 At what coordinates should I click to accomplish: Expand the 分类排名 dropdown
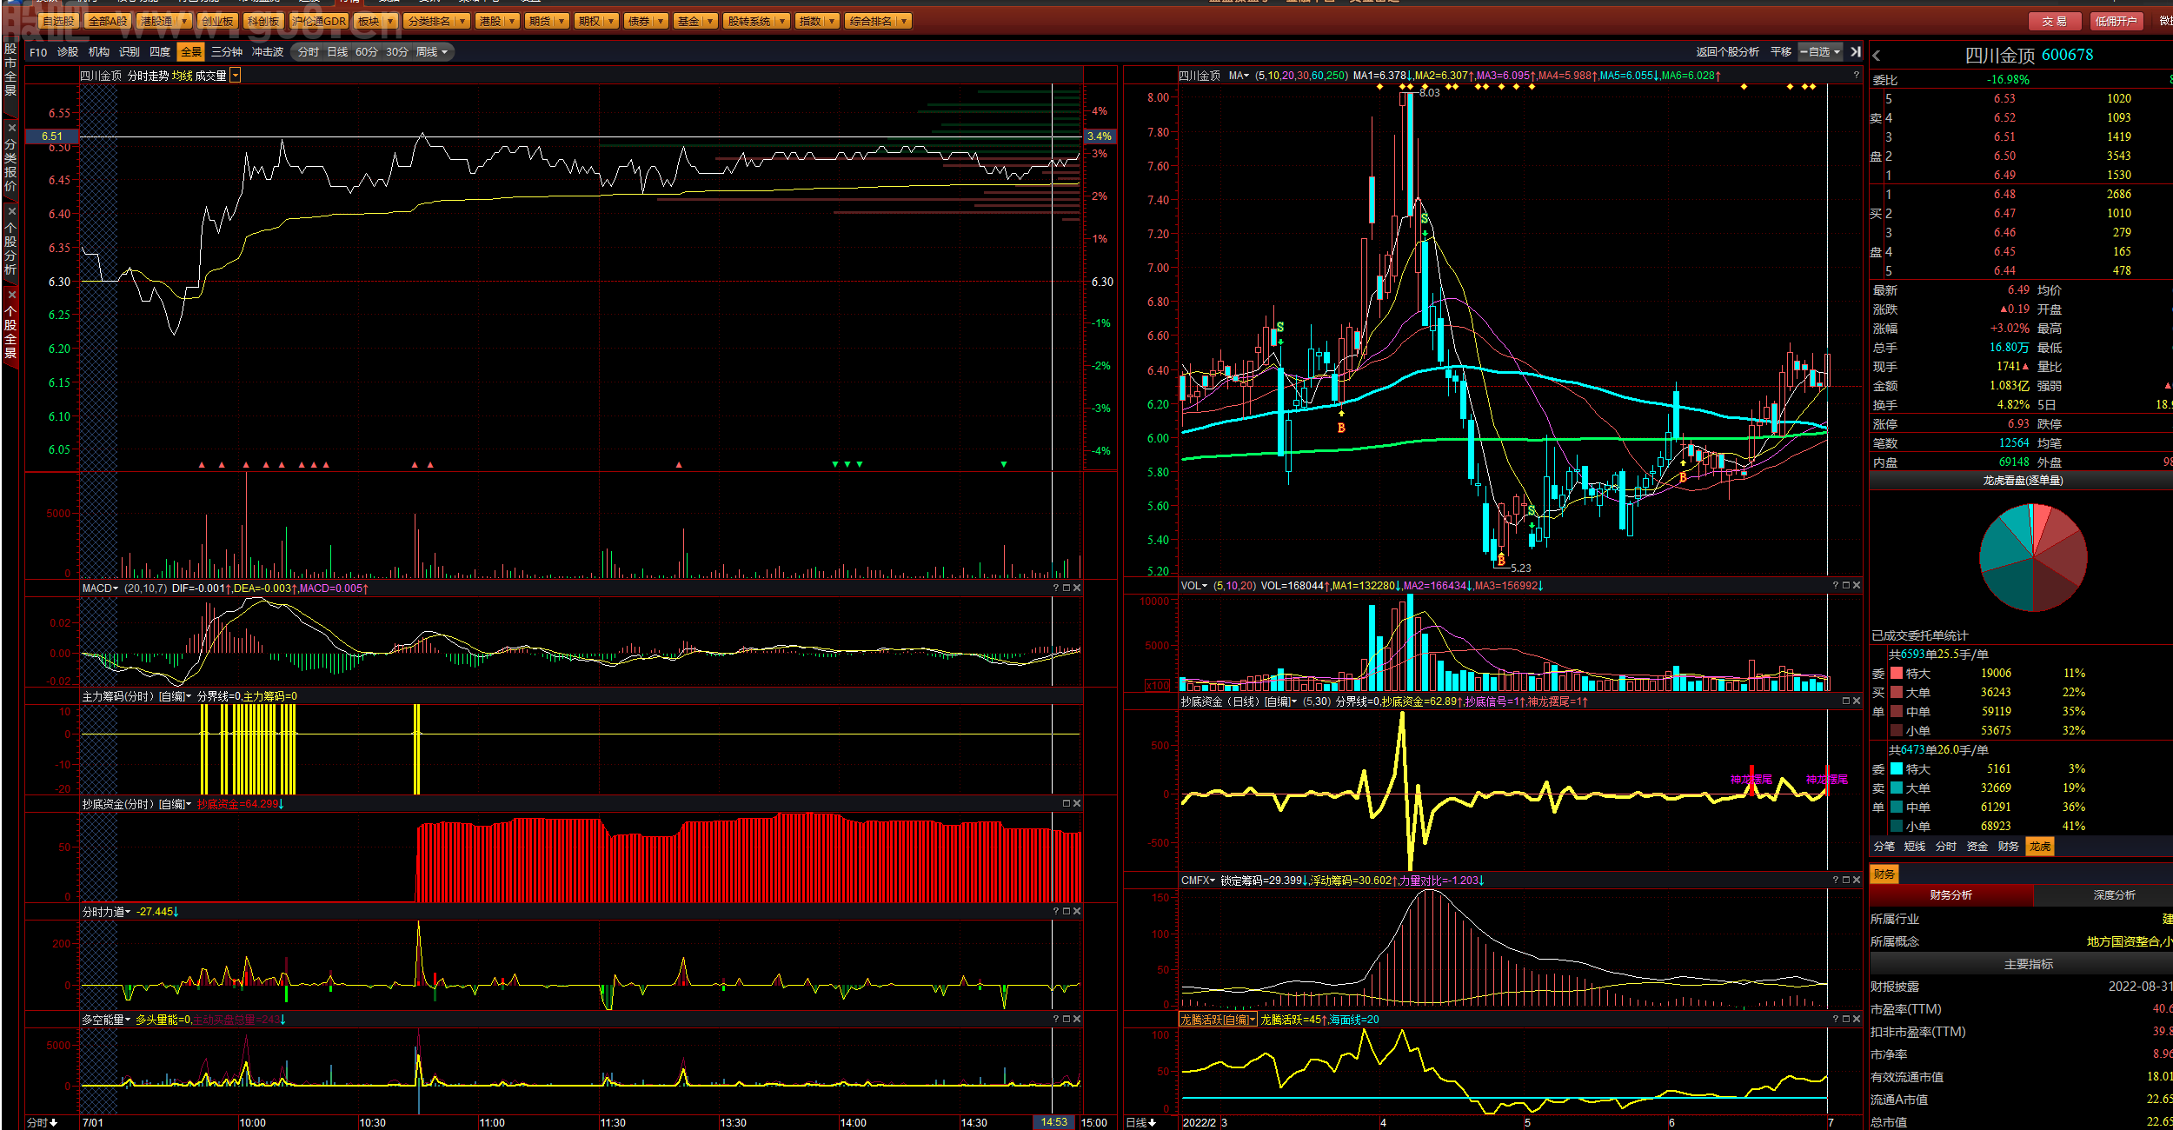click(x=462, y=22)
